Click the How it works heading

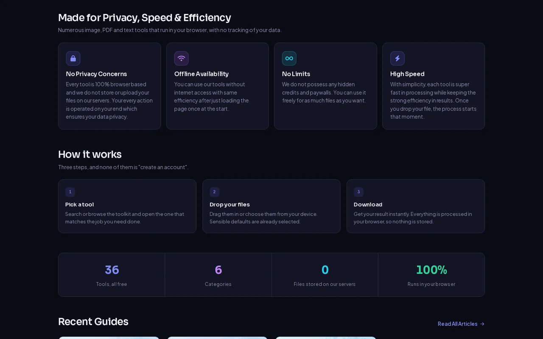click(x=90, y=154)
